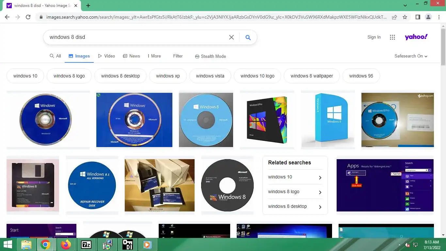Reload the page with refresh icon
The image size is (446, 251).
click(28, 17)
